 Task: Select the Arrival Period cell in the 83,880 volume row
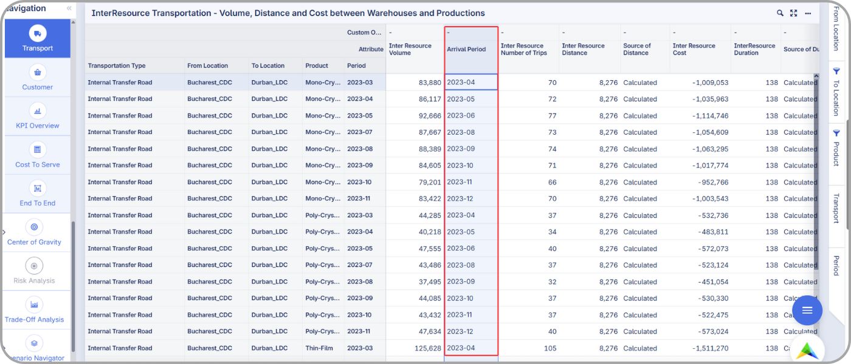(471, 83)
